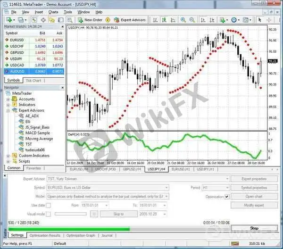Viewport: 283px width, 249px height.
Task: Open the Indicators list toolbar icon
Action: coord(223,20)
